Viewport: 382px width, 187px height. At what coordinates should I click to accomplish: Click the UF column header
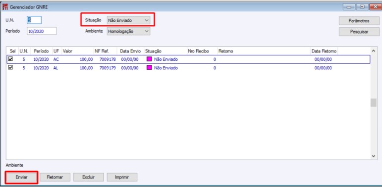[57, 51]
